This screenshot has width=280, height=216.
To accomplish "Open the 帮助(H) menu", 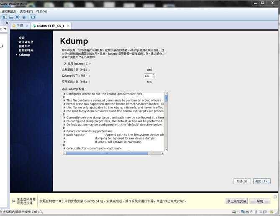I will coord(42,12).
